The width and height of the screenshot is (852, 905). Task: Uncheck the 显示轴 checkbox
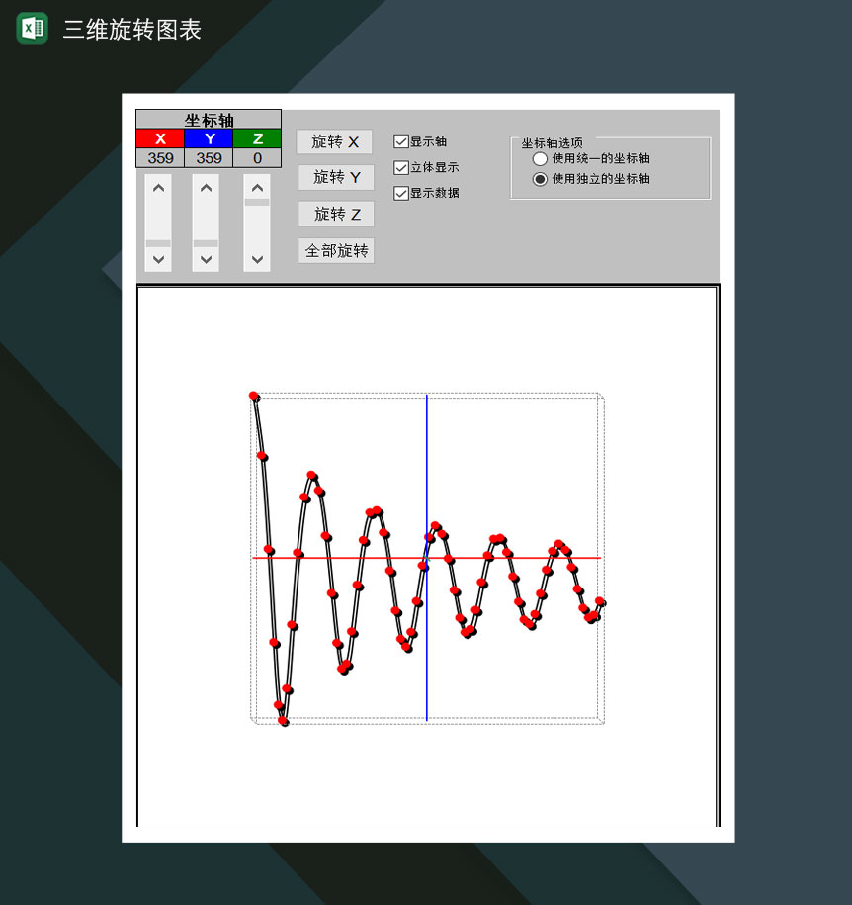coord(399,140)
